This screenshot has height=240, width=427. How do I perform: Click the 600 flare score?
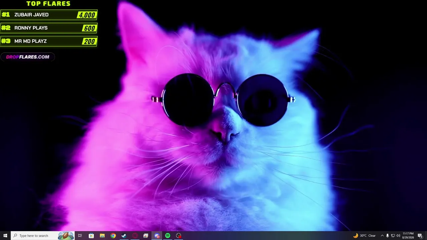click(x=89, y=28)
